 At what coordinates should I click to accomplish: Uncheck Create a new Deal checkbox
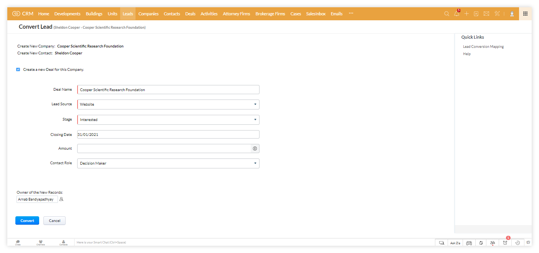click(18, 70)
